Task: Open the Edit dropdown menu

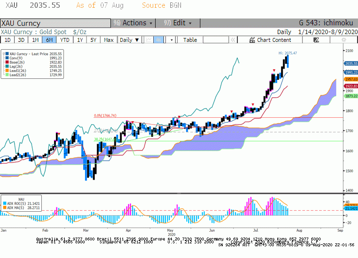Action: tap(178, 23)
